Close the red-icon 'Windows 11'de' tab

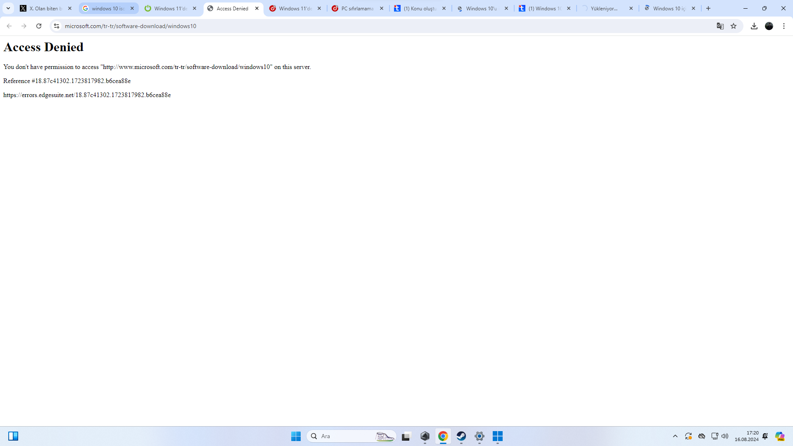click(319, 8)
